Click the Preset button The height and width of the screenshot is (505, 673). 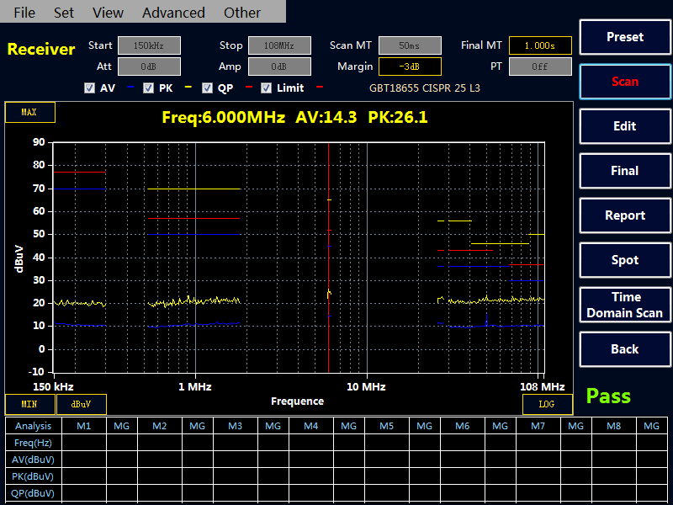tap(624, 37)
